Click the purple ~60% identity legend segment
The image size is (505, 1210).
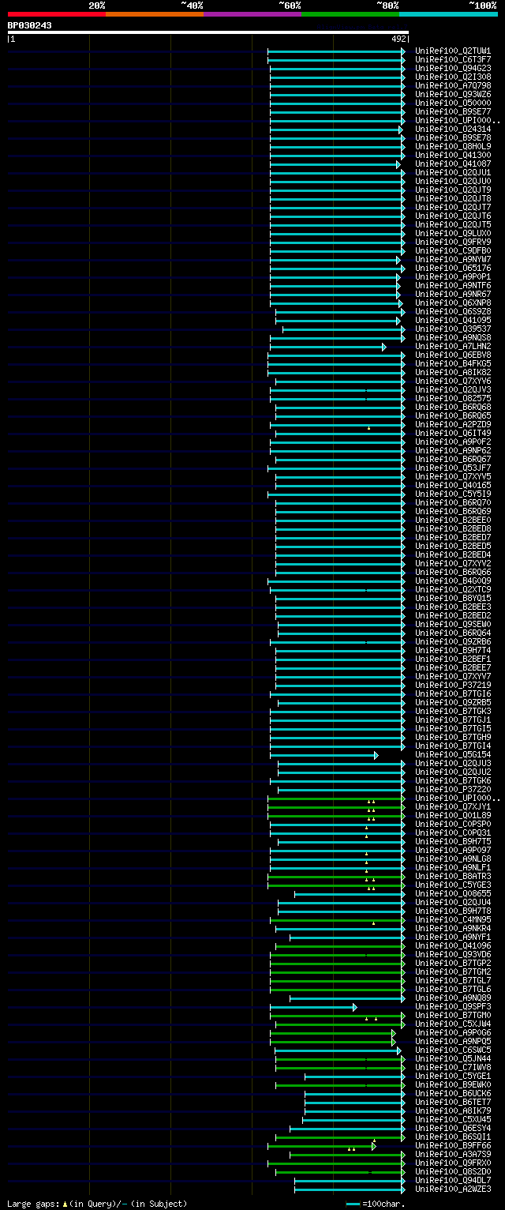(x=252, y=14)
